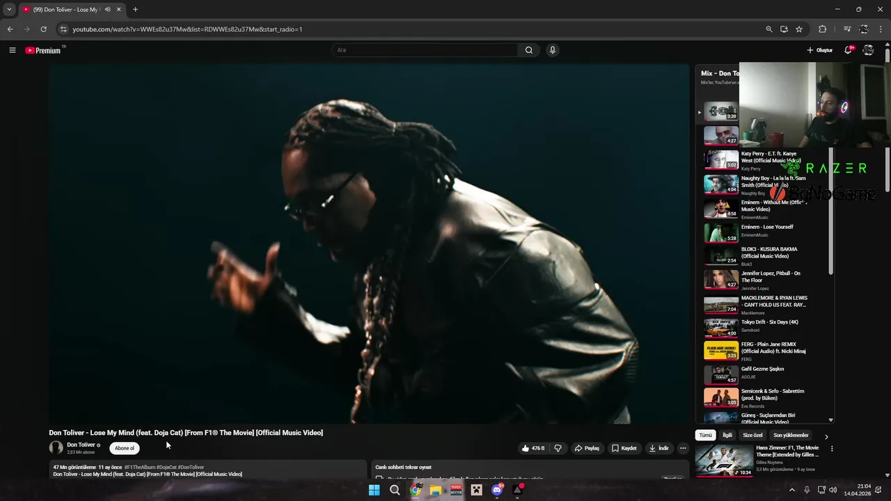
Task: Open more actions ellipsis next to İndir
Action: coord(683,448)
